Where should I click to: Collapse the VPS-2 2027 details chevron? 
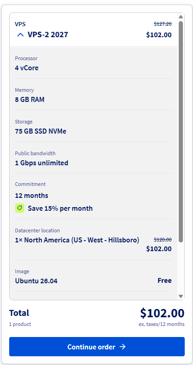[21, 35]
